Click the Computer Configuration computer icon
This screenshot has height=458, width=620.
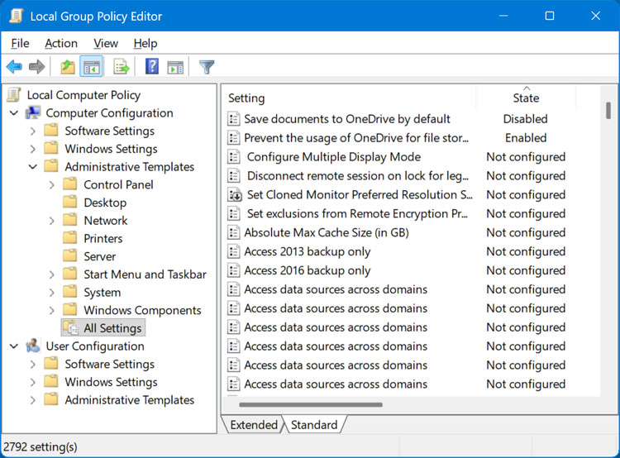click(x=33, y=112)
